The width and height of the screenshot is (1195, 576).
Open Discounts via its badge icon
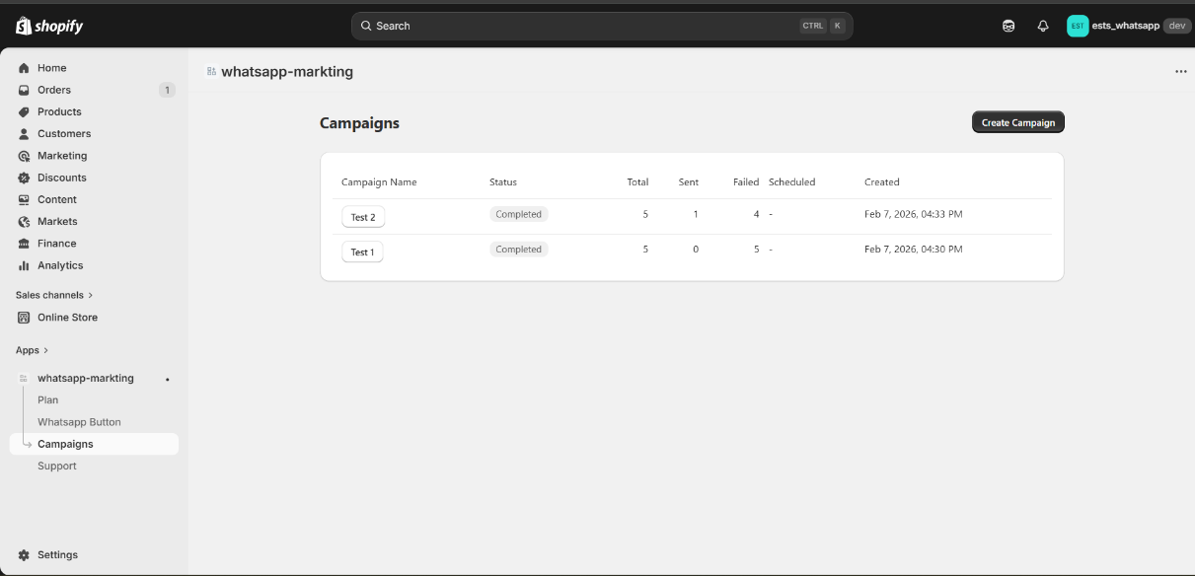click(x=24, y=178)
